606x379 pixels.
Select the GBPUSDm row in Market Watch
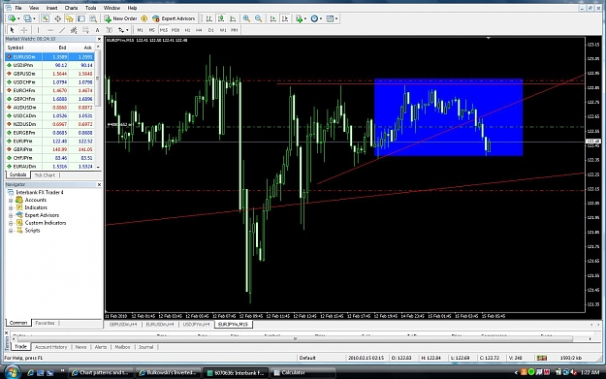49,74
